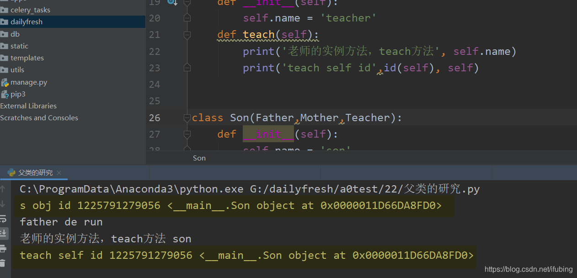Viewport: 577px width, 278px height.
Task: Click 'teach self id' console output line
Action: (x=247, y=255)
